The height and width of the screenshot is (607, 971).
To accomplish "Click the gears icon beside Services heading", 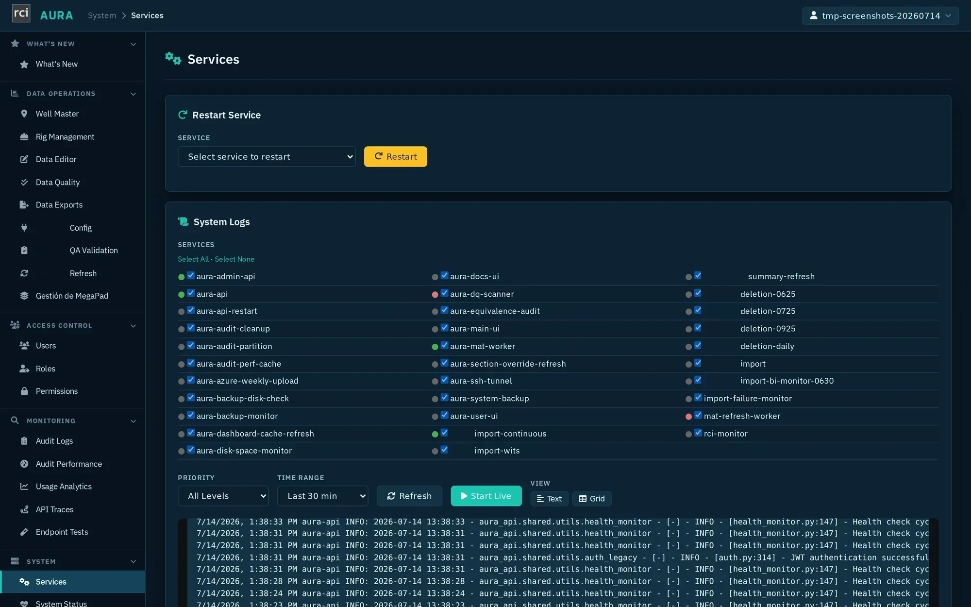I will [173, 58].
